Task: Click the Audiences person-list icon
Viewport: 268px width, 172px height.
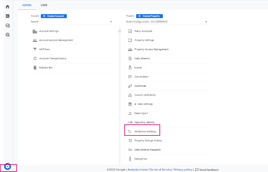Action: pyautogui.click(x=130, y=86)
